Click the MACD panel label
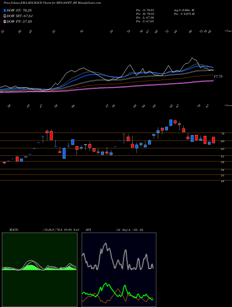Image resolution: width=232 pixels, height=307 pixels. (13, 230)
